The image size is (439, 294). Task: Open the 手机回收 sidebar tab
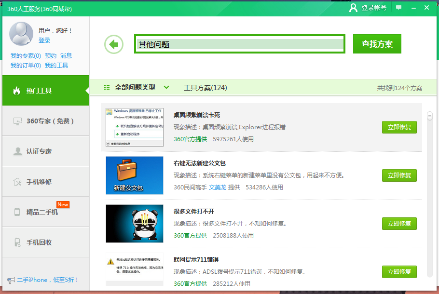(x=46, y=242)
